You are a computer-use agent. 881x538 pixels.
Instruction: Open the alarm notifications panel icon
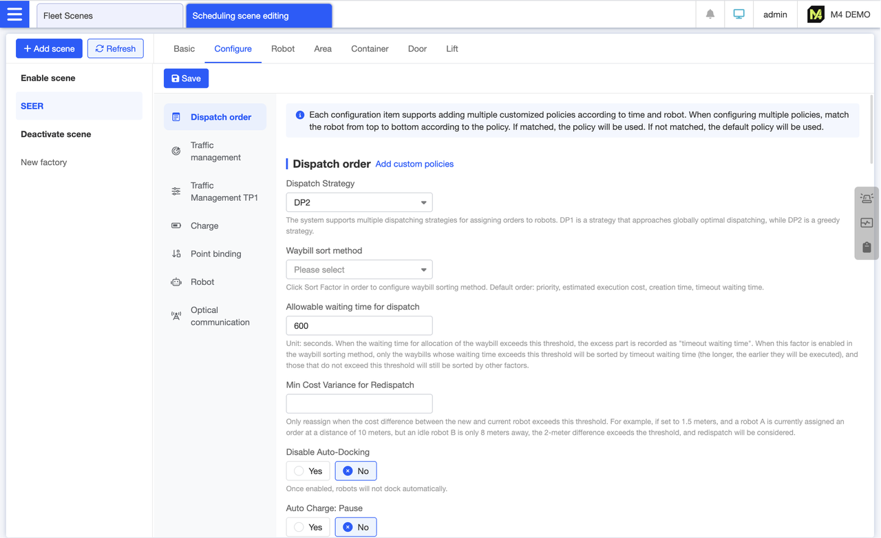pyautogui.click(x=710, y=14)
